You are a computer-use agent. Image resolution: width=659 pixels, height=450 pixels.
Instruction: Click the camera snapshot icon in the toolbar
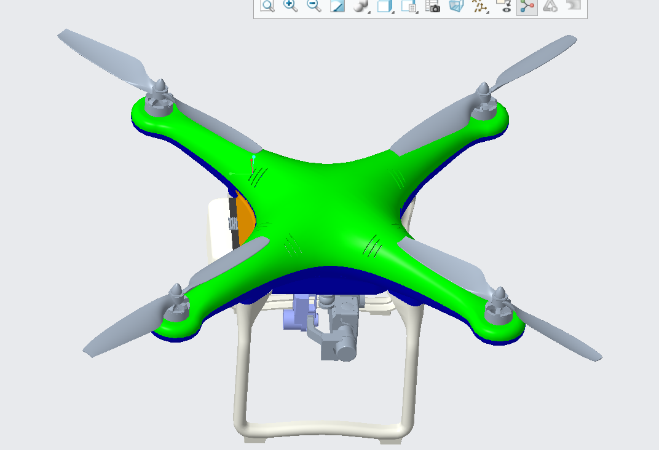click(433, 6)
